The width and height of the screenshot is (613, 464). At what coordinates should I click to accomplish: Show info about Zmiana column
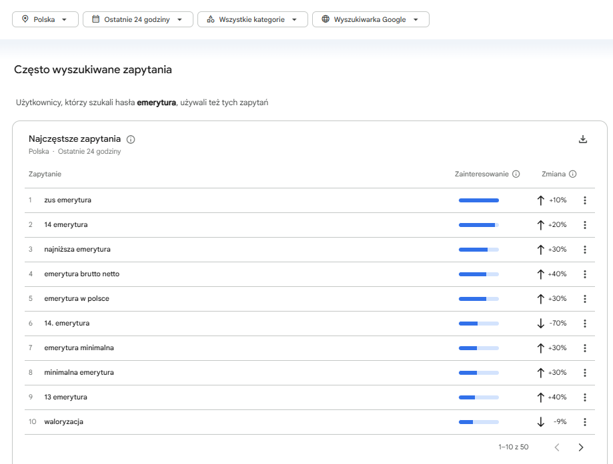[573, 174]
